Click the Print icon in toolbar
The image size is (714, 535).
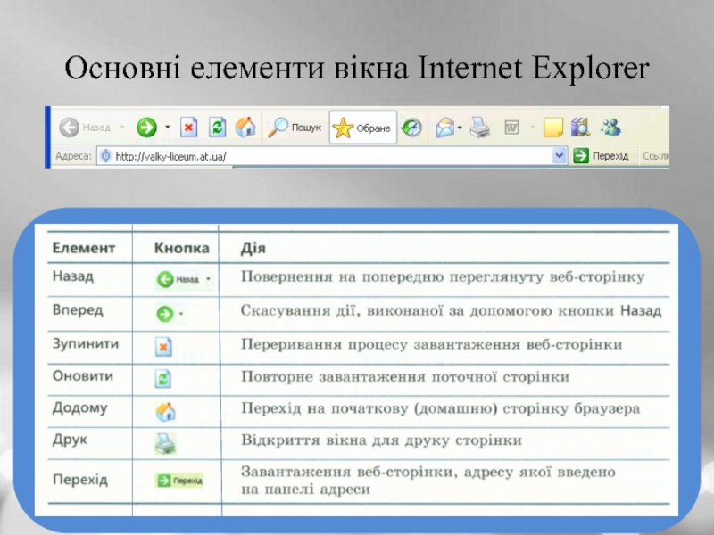click(480, 128)
